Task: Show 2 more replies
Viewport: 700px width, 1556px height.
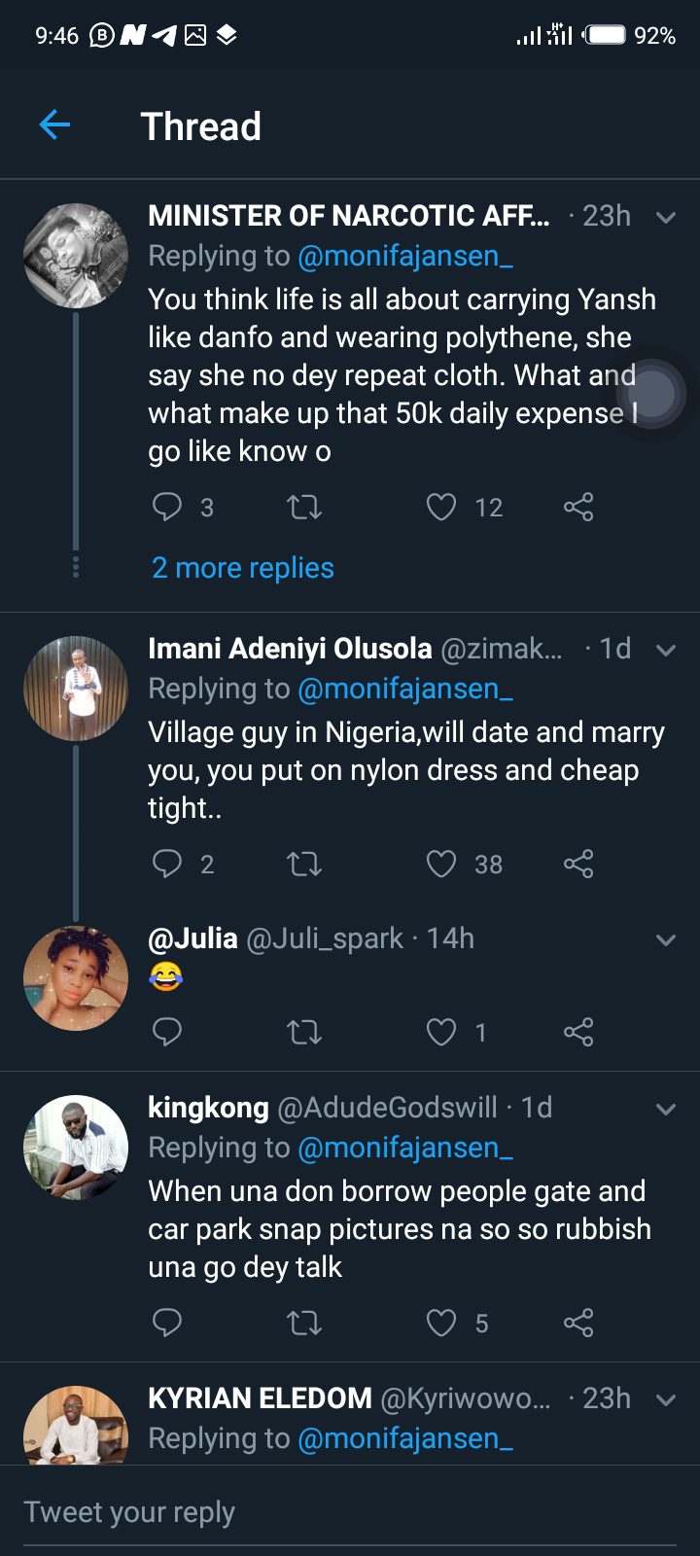Action: pyautogui.click(x=243, y=568)
